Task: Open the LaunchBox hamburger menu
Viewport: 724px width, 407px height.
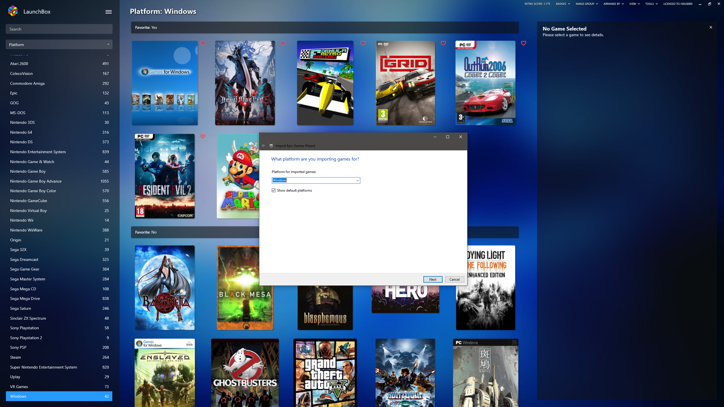Action: coord(109,12)
